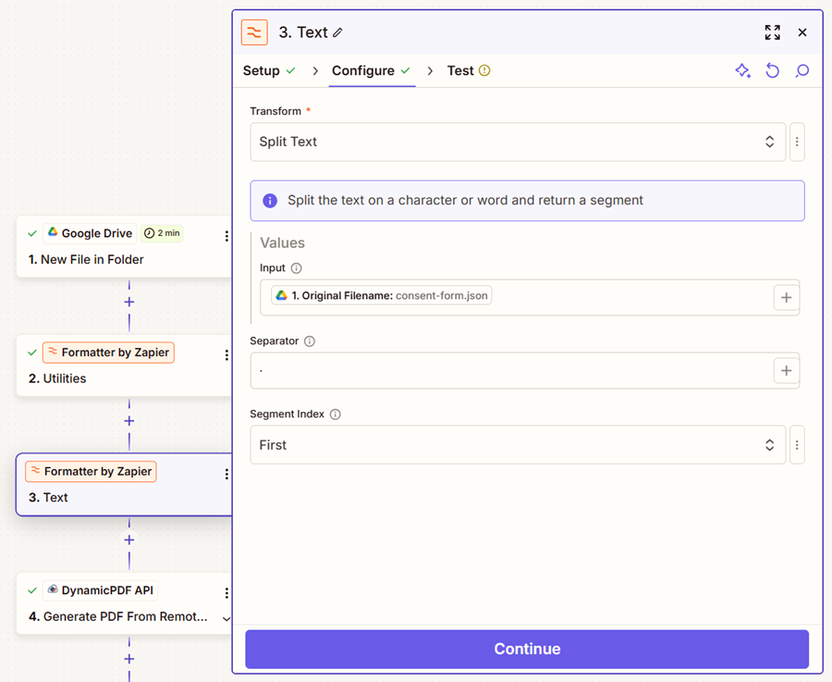The height and width of the screenshot is (682, 832).
Task: Click the plus icon in Input field
Action: click(786, 297)
